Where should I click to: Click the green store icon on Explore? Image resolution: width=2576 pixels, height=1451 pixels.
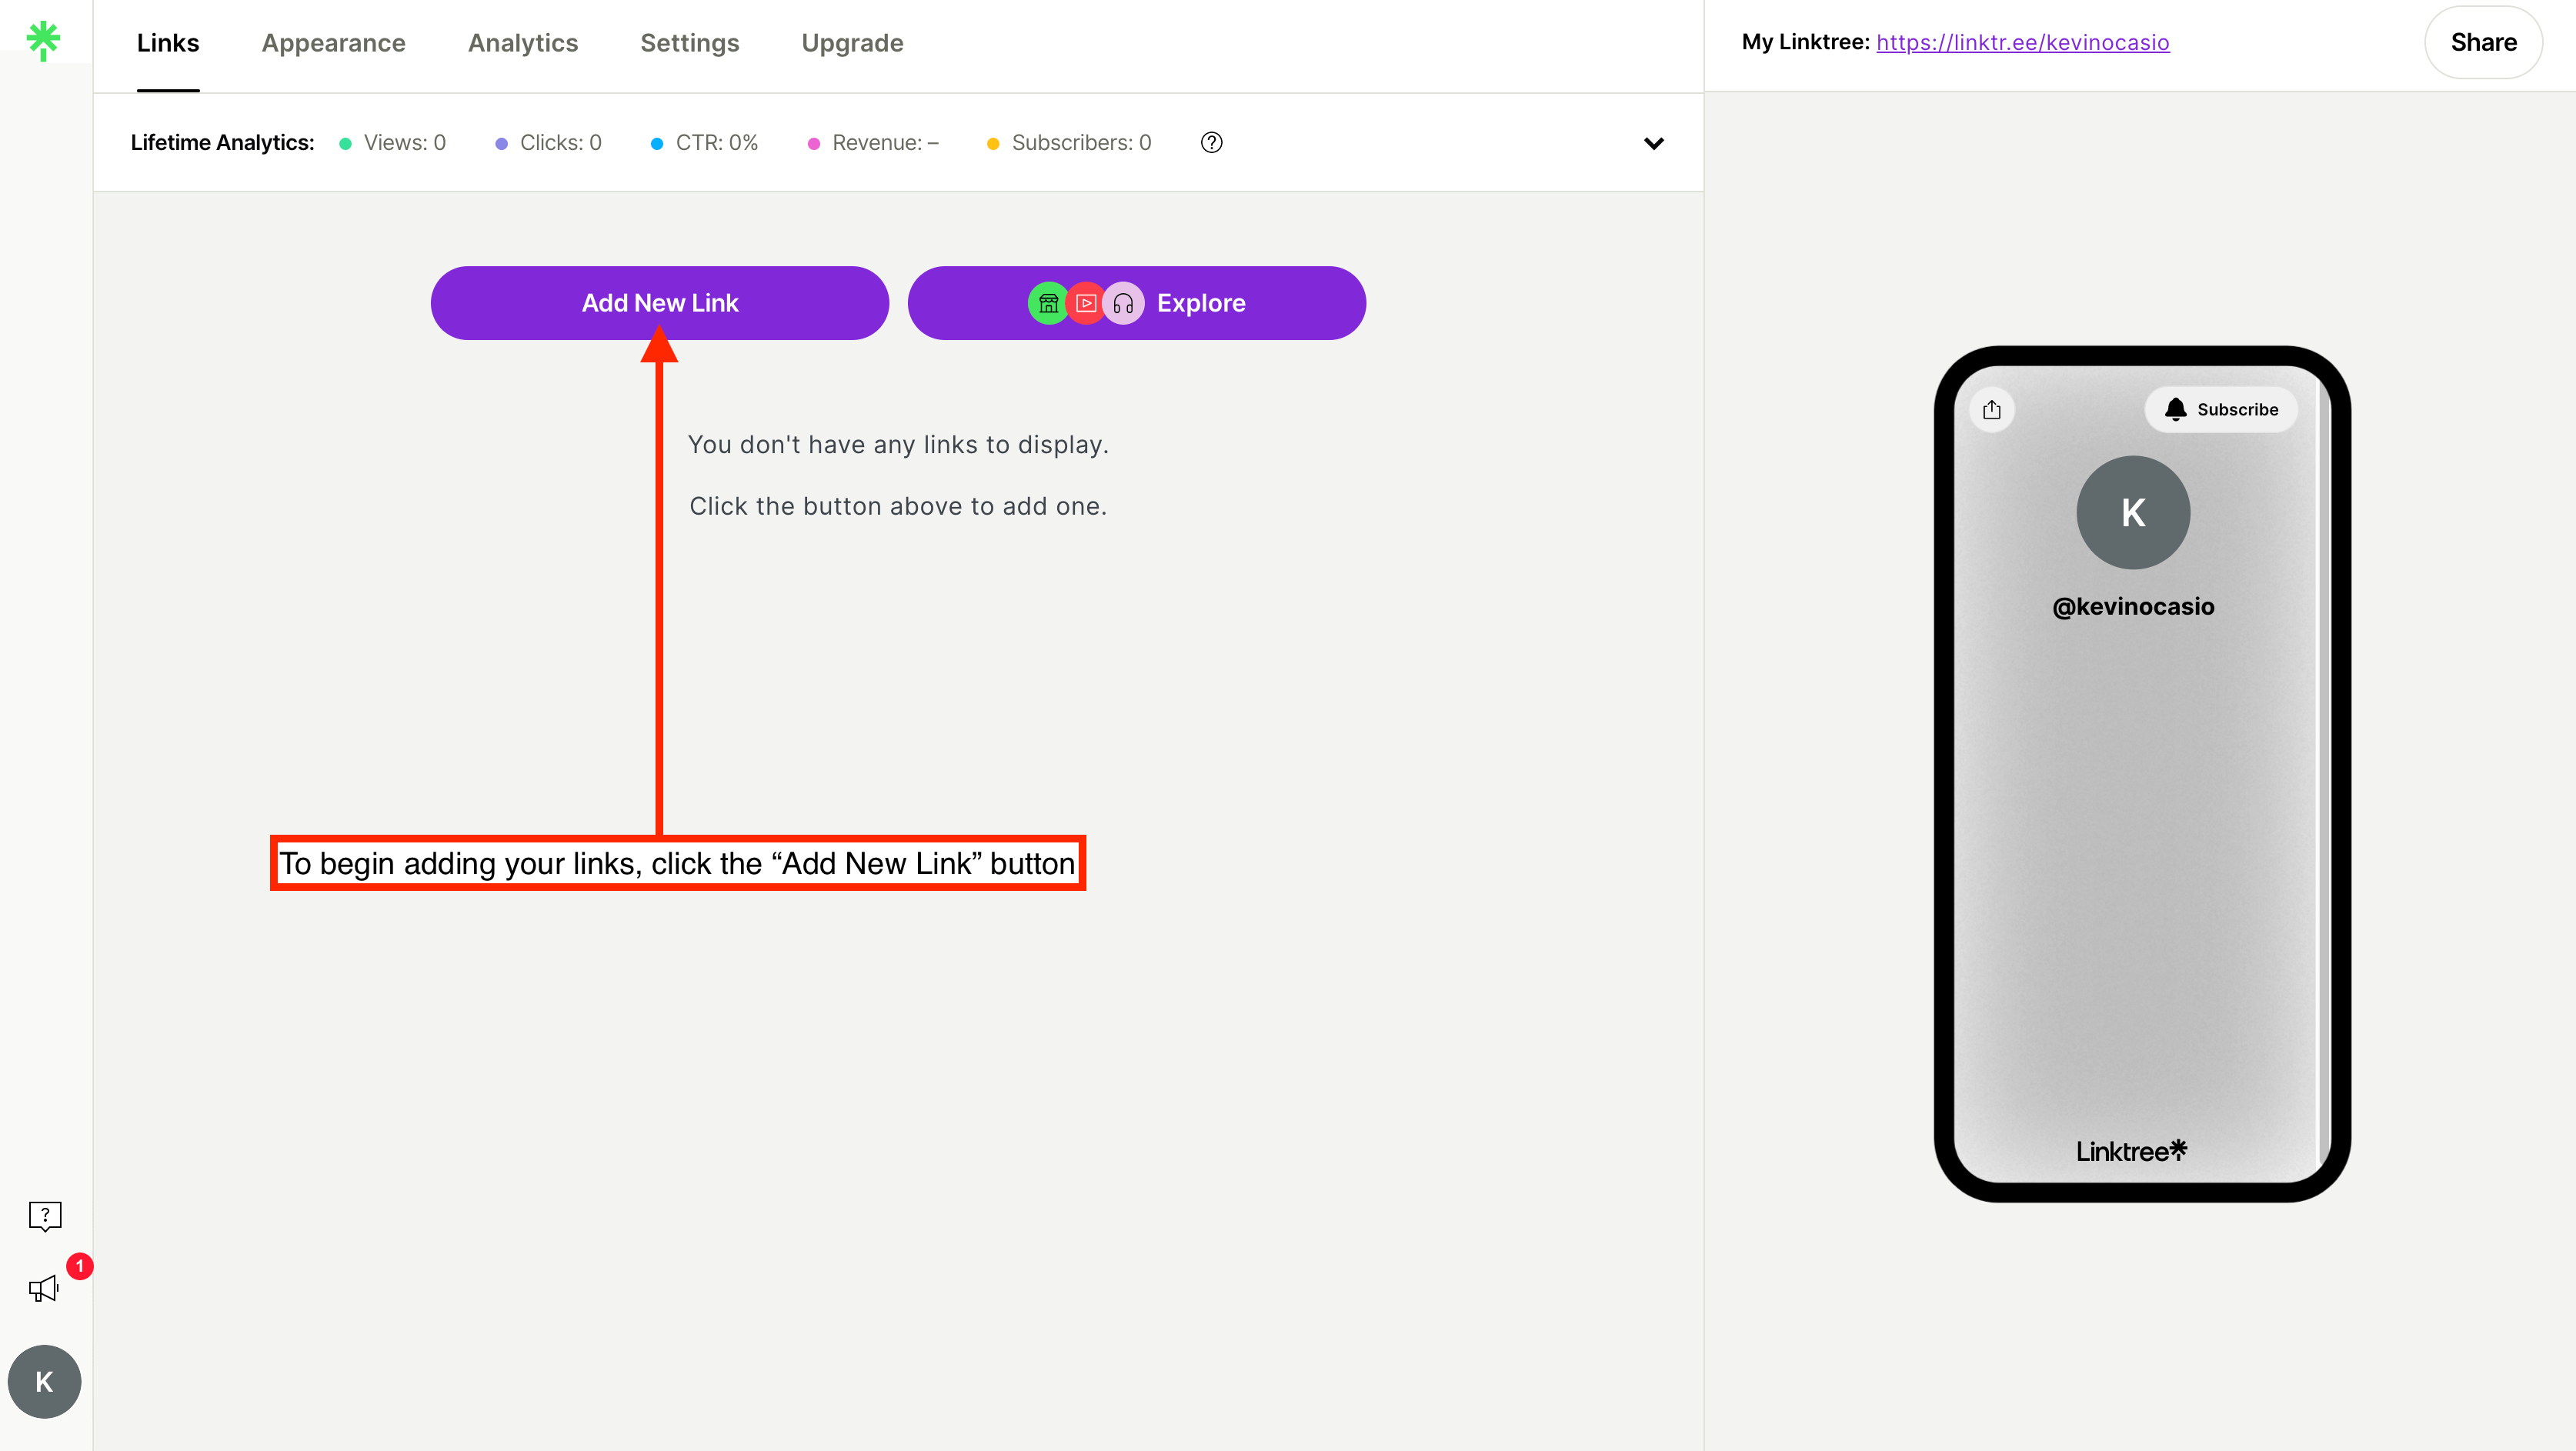tap(1048, 303)
